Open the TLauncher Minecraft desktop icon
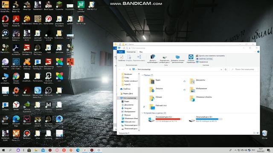 tap(59, 6)
